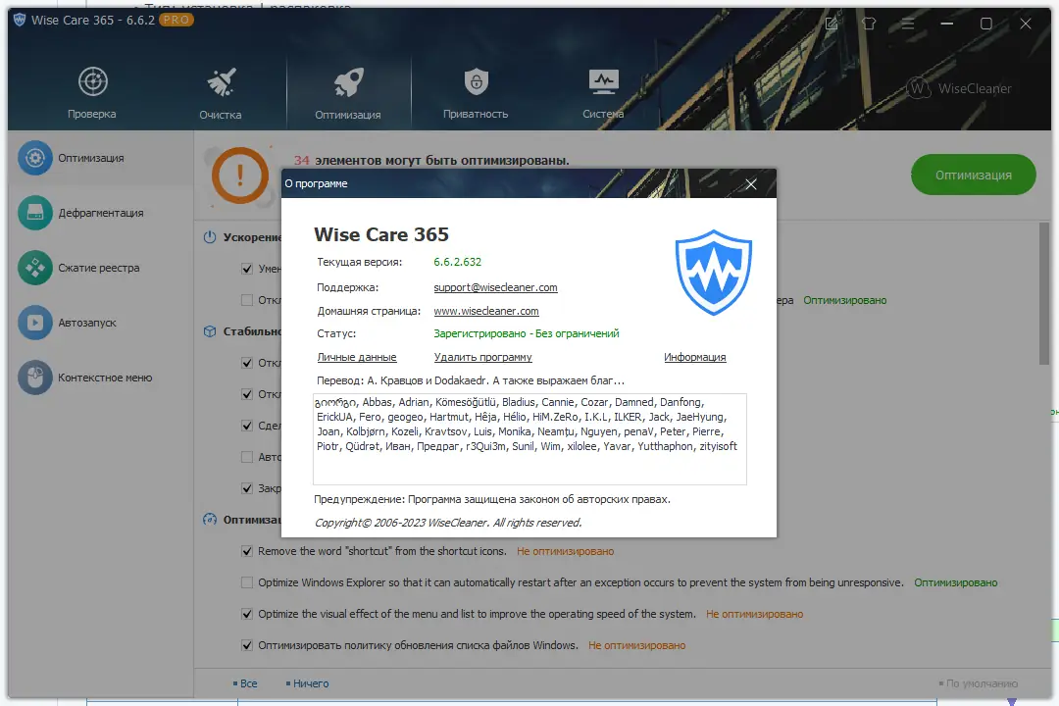Select Автозапуск play icon in sidebar
This screenshot has width=1059, height=706.
click(x=35, y=323)
